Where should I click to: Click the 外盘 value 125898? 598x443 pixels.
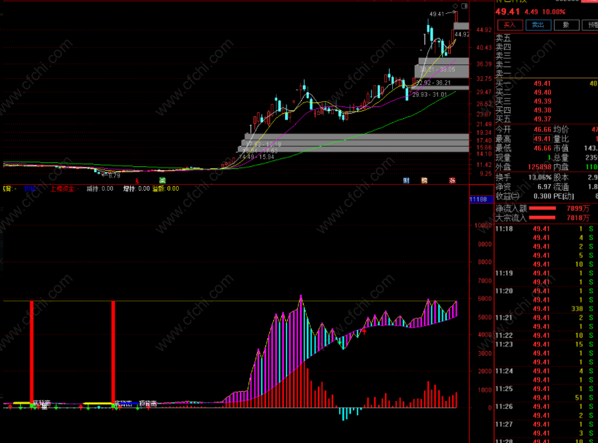(540, 167)
